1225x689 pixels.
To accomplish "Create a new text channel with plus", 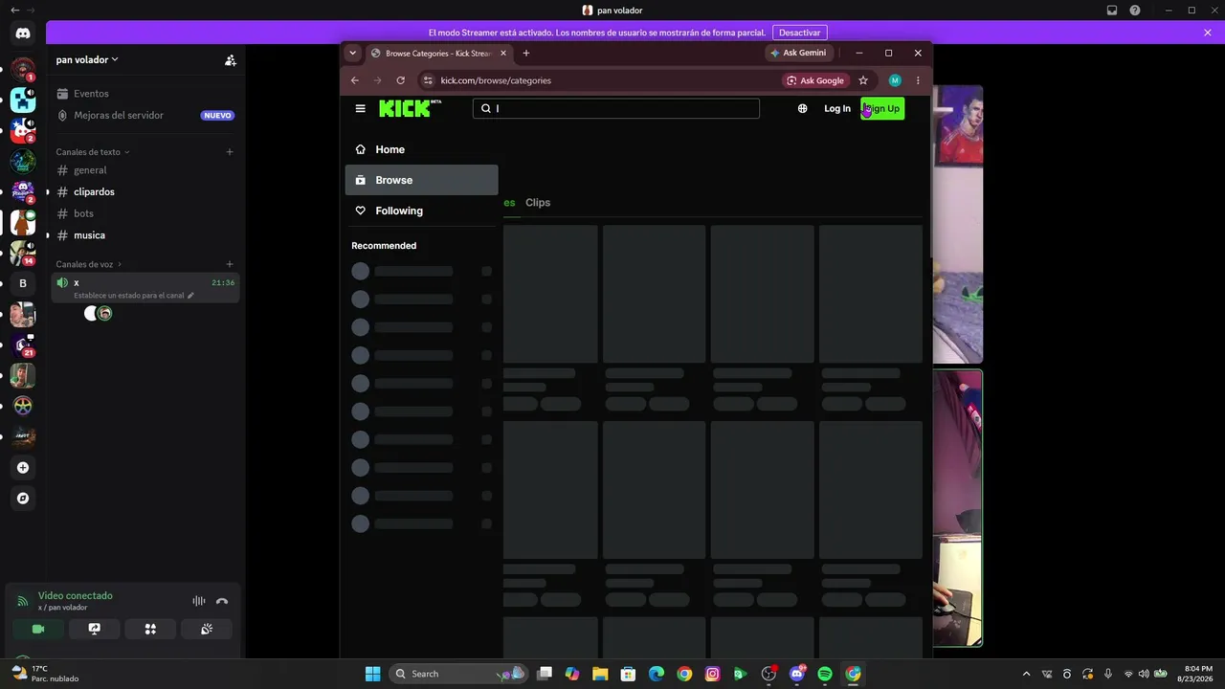I will [x=230, y=152].
